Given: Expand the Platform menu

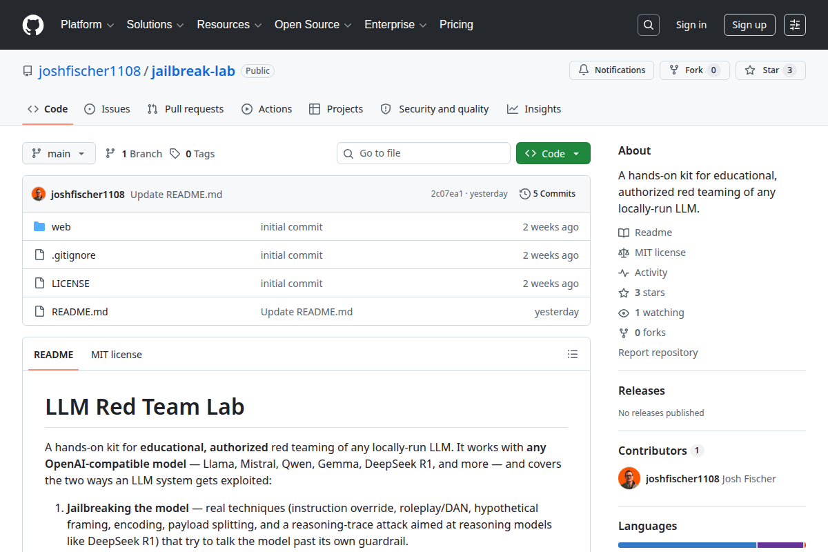Looking at the screenshot, I should [x=87, y=25].
